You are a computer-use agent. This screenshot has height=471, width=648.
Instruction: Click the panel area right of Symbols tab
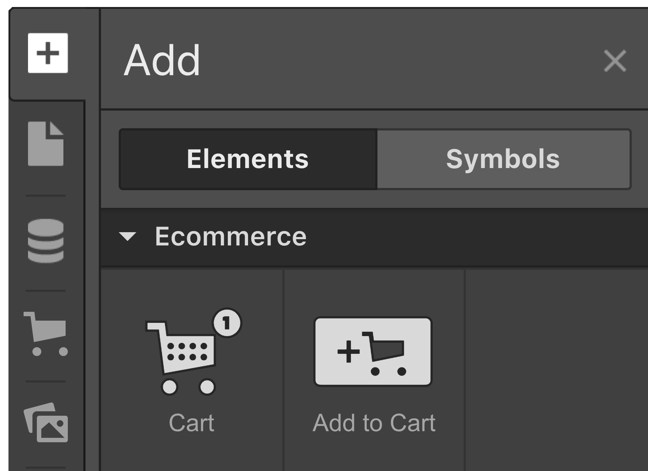coord(640,159)
